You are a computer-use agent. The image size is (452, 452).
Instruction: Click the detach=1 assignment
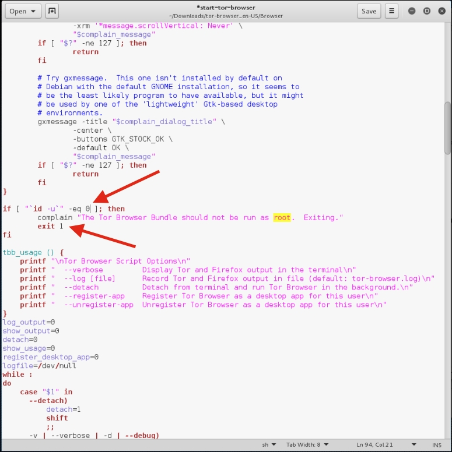(x=64, y=409)
